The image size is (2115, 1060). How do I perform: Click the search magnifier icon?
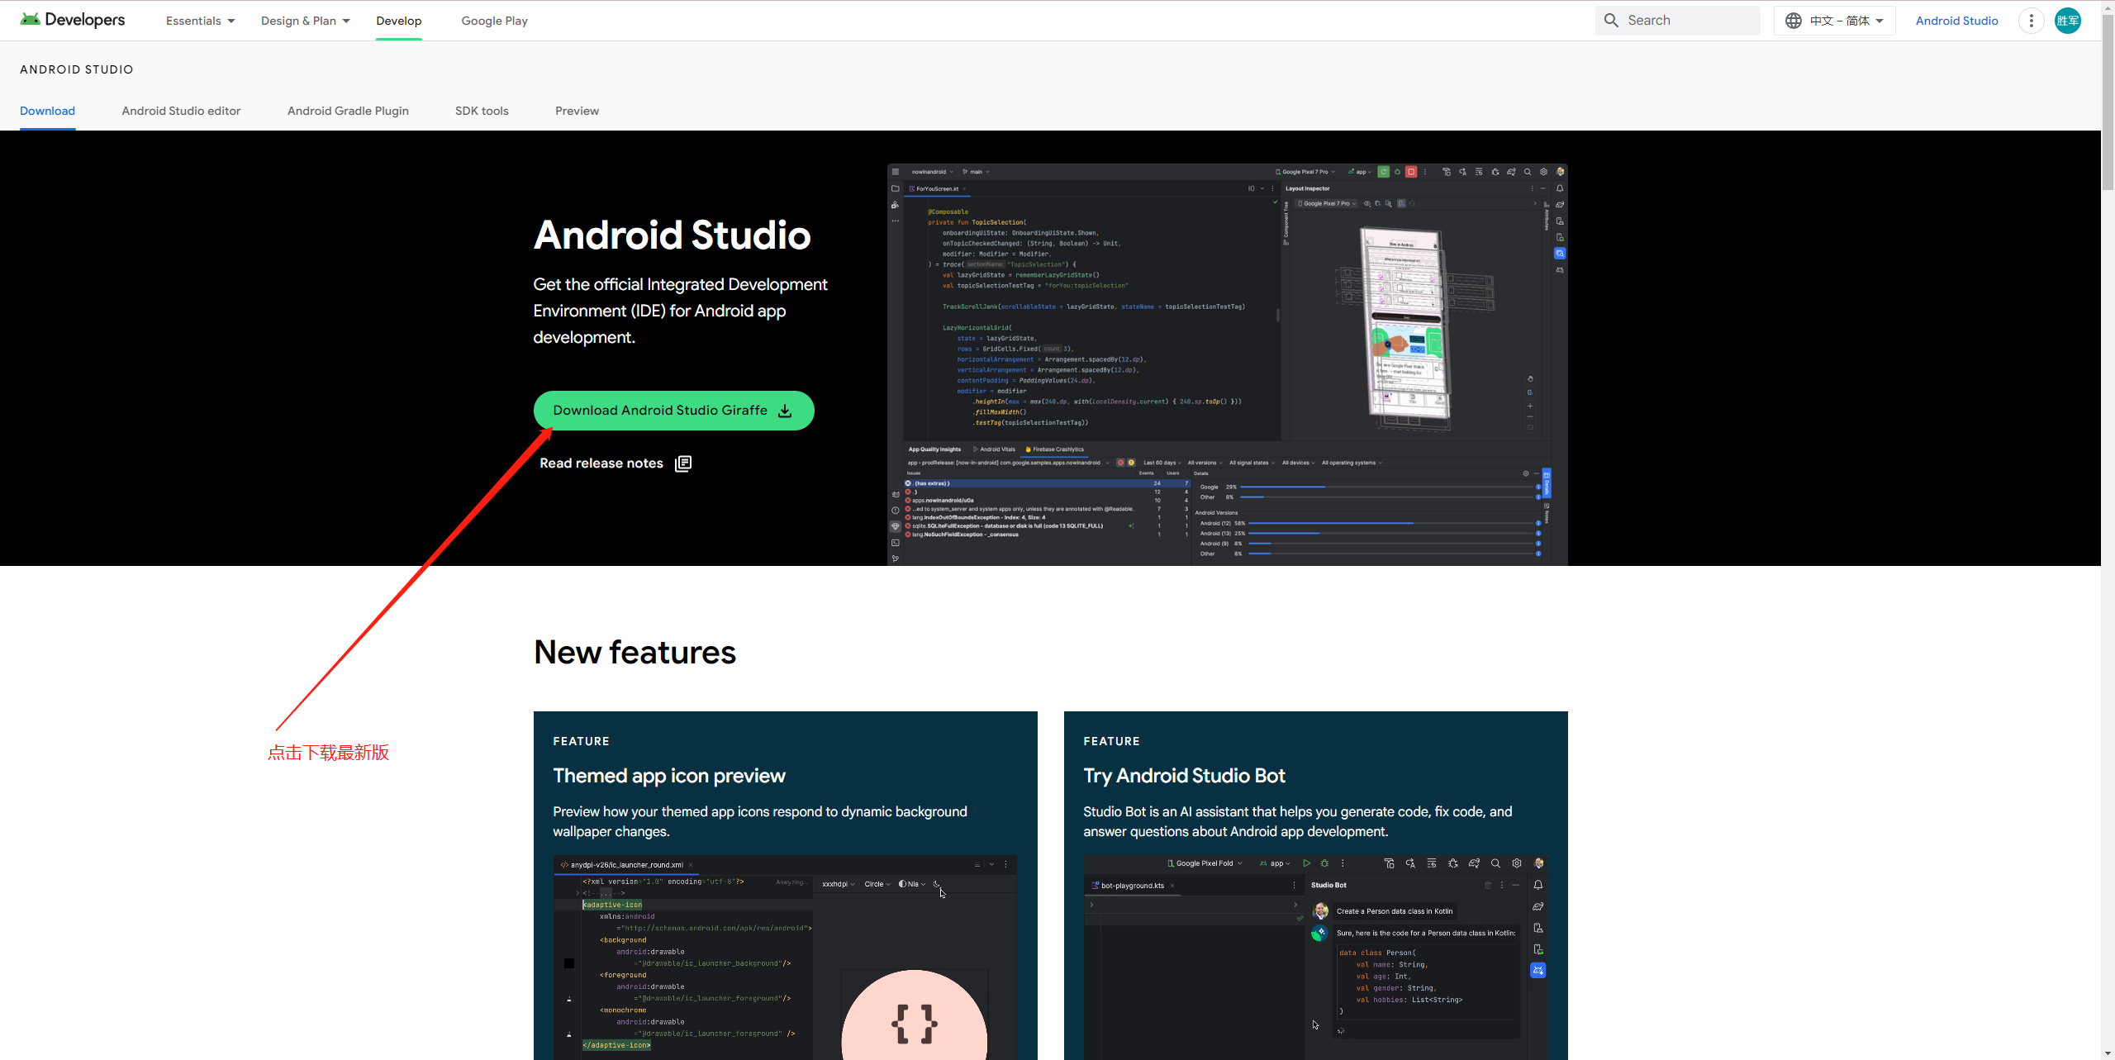pyautogui.click(x=1611, y=21)
